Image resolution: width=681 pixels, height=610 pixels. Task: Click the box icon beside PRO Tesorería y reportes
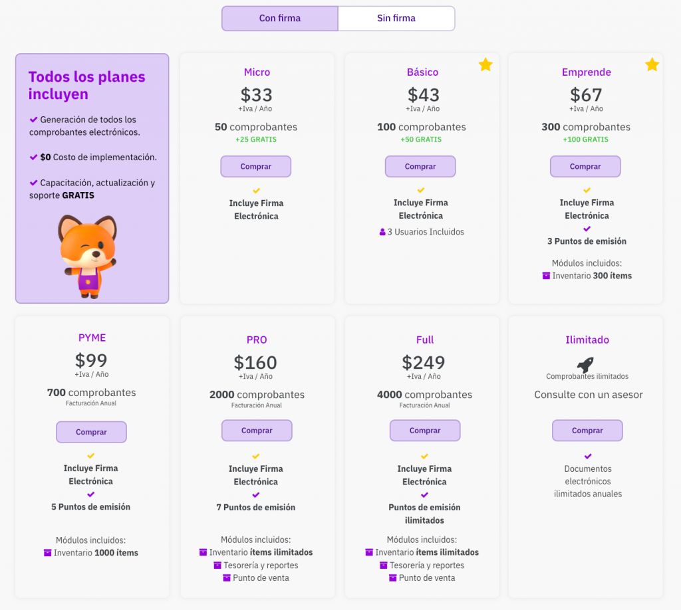coord(217,565)
